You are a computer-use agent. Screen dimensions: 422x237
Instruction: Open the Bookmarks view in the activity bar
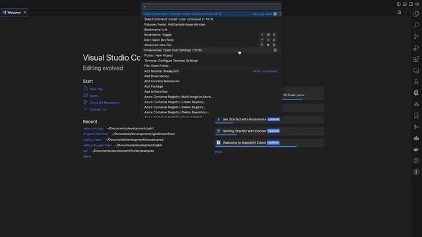[416, 116]
